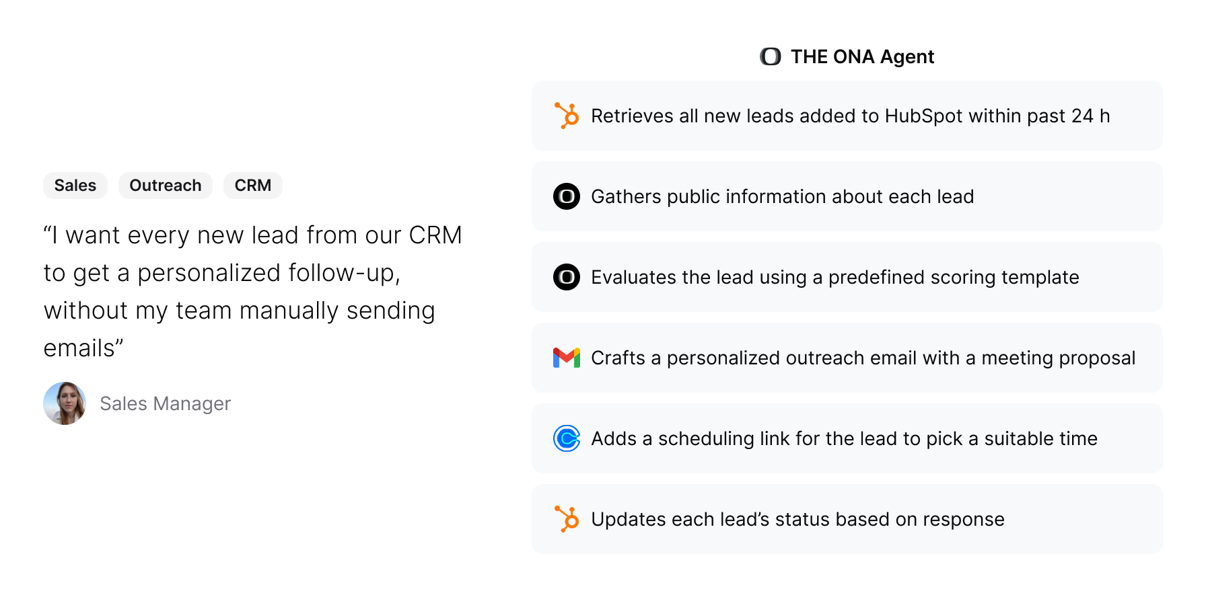
Task: Click the HubSpot icon beside Updates status
Action: click(x=567, y=519)
